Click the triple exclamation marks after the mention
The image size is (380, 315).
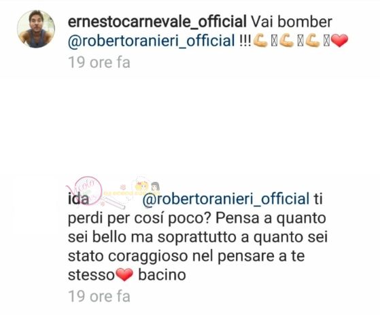click(x=245, y=40)
